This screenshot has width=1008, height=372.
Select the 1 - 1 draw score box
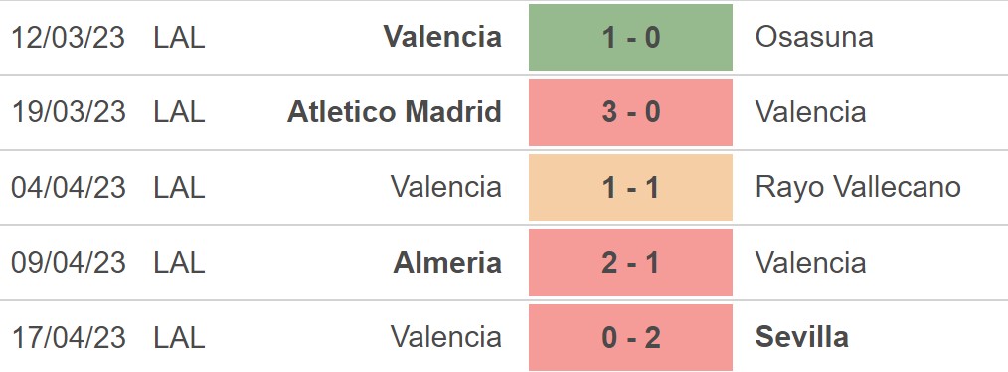[x=630, y=187]
